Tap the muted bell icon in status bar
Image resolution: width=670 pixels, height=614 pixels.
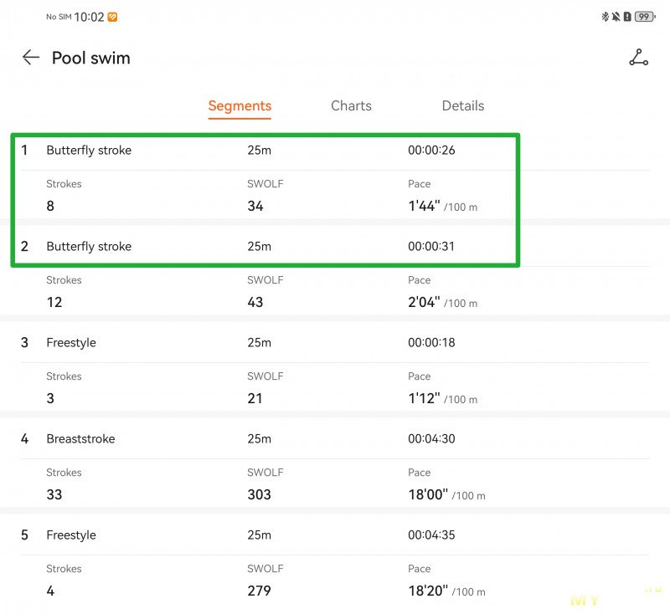[x=616, y=17]
